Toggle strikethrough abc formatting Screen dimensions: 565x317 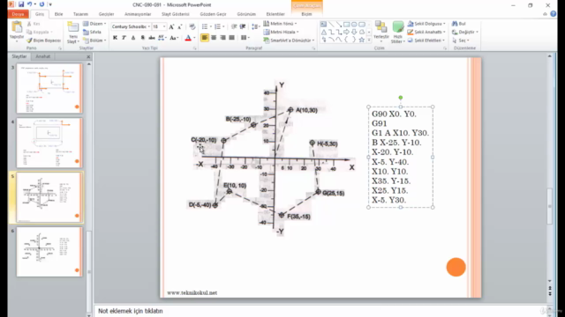click(x=152, y=38)
